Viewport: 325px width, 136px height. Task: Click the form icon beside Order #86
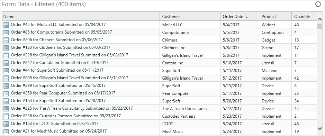[x=6, y=33]
